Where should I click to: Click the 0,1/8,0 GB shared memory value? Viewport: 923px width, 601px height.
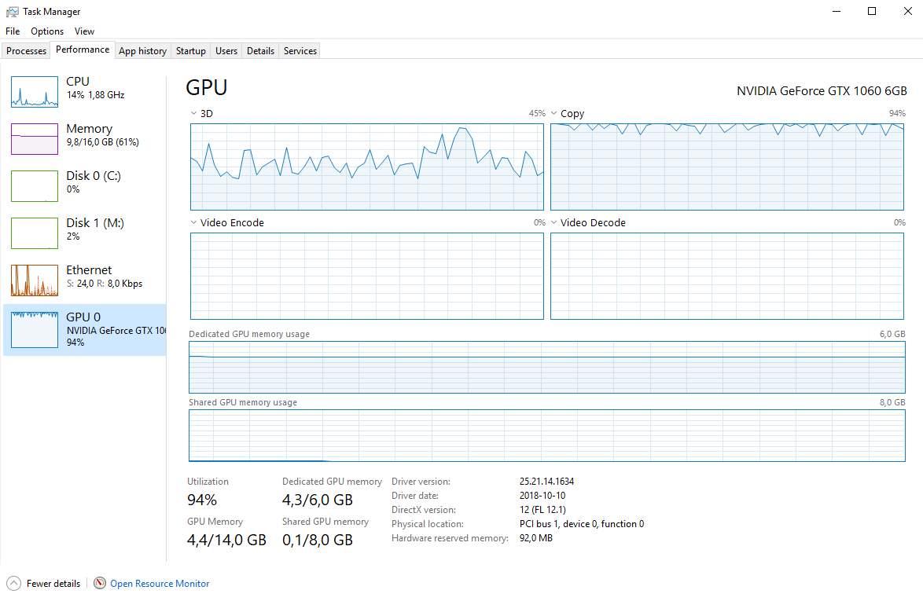318,540
